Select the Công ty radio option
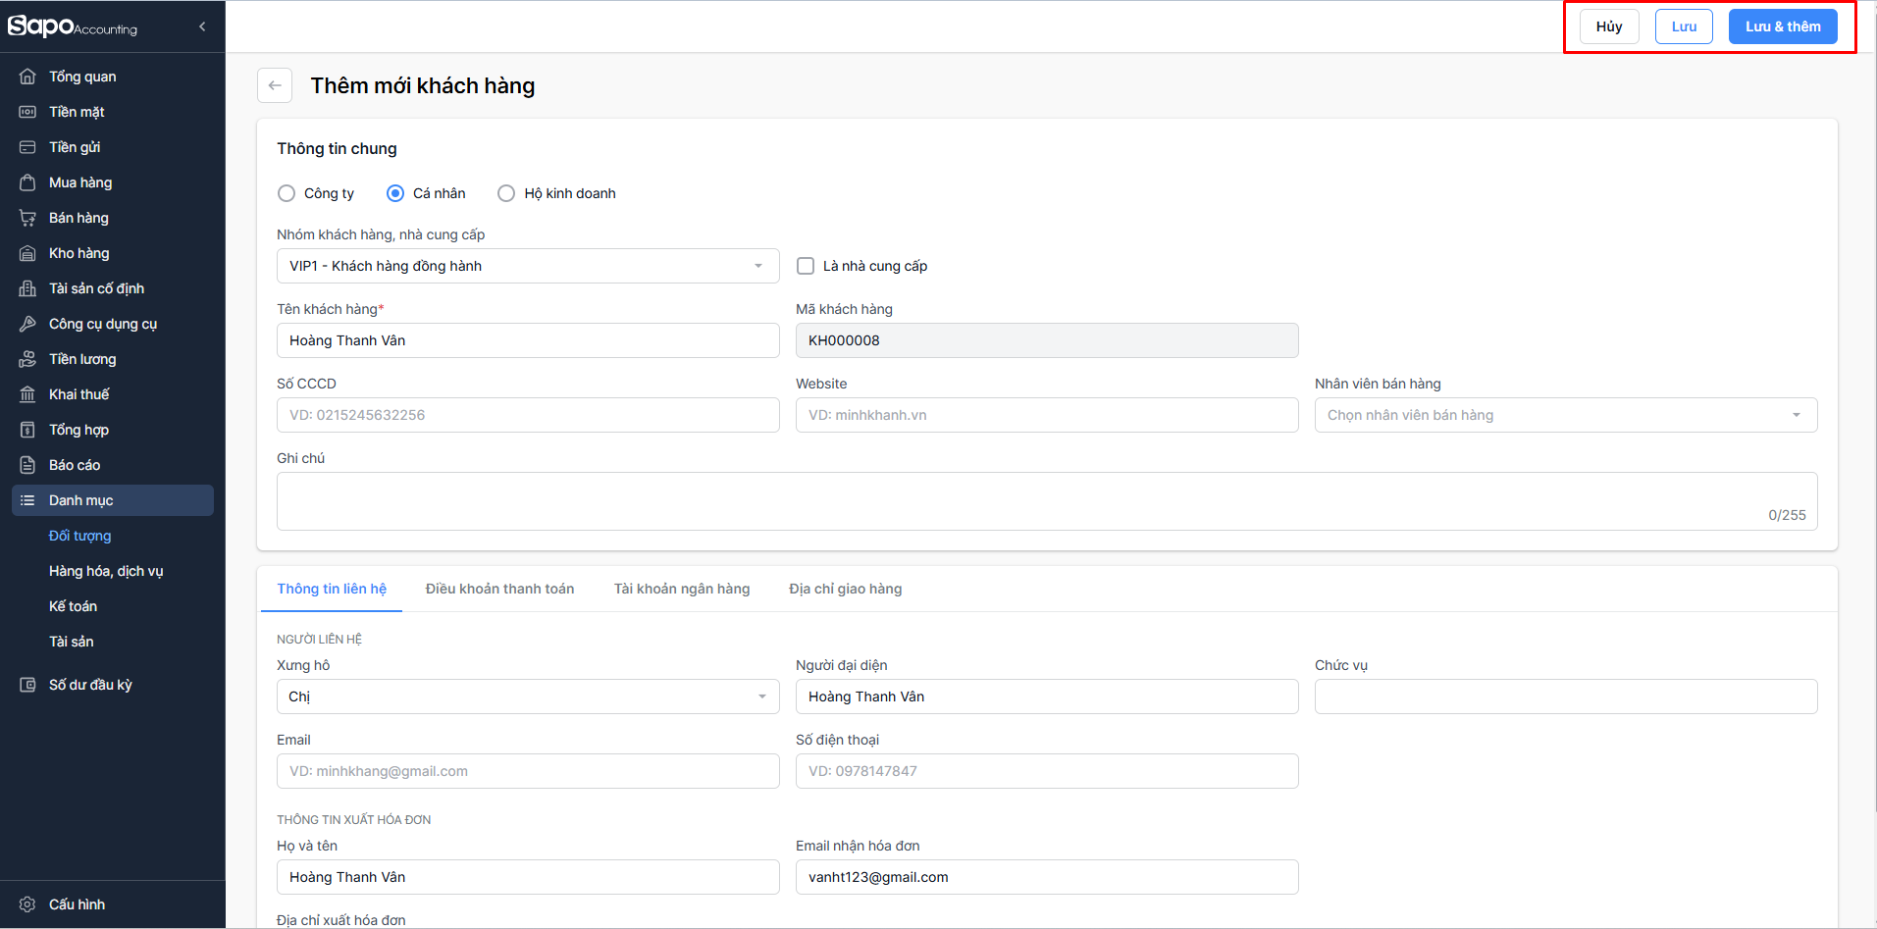This screenshot has width=1877, height=929. tap(287, 193)
